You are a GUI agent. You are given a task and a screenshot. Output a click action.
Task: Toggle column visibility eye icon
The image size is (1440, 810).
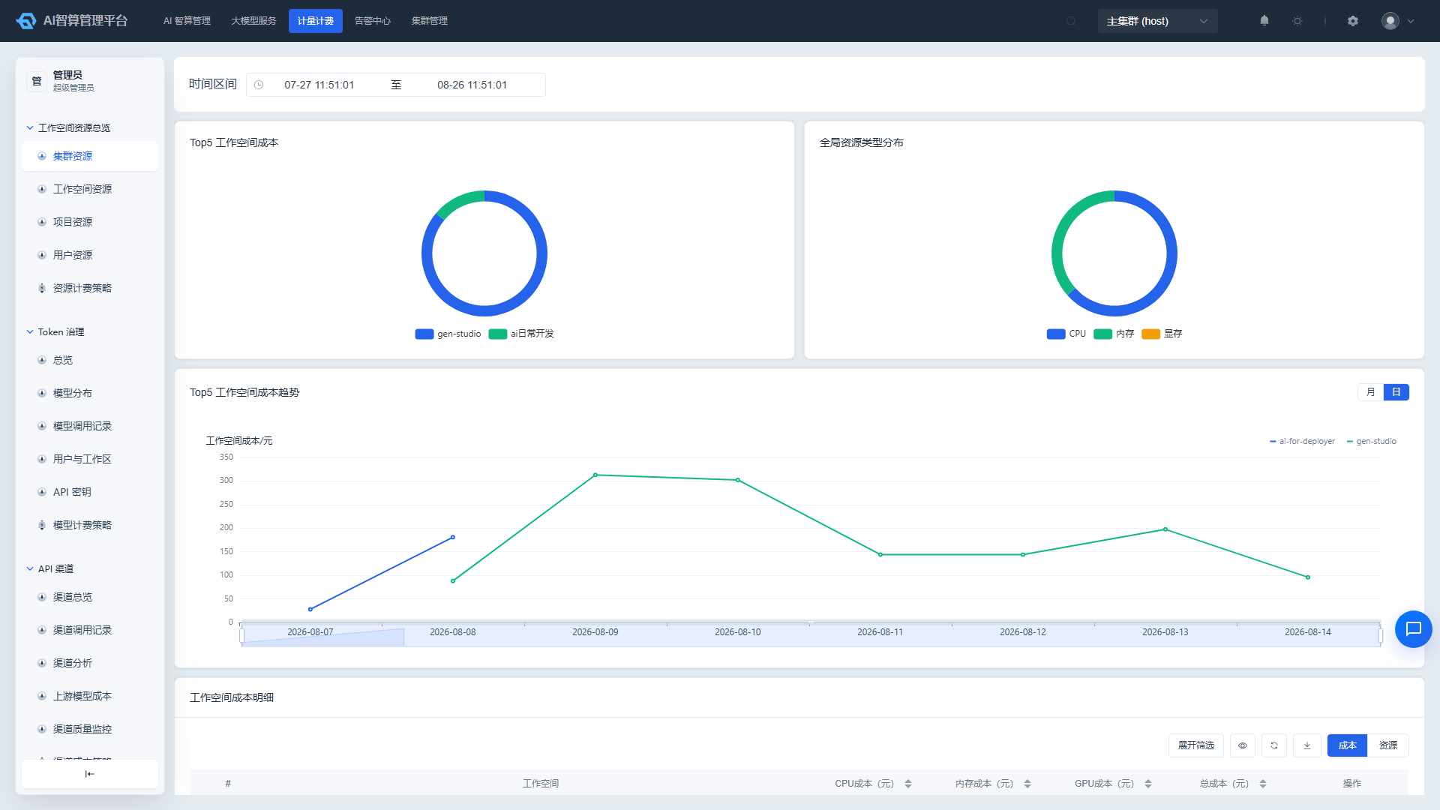(x=1243, y=745)
